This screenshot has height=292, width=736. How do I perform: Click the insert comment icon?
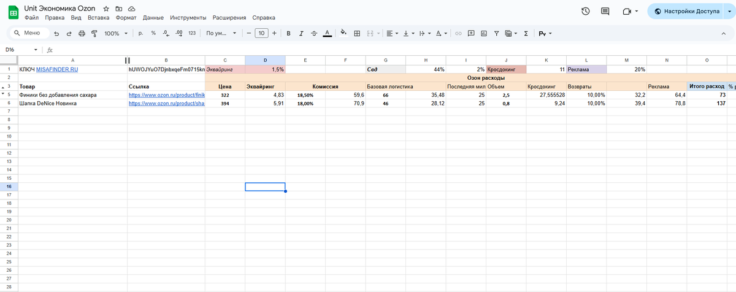click(470, 33)
